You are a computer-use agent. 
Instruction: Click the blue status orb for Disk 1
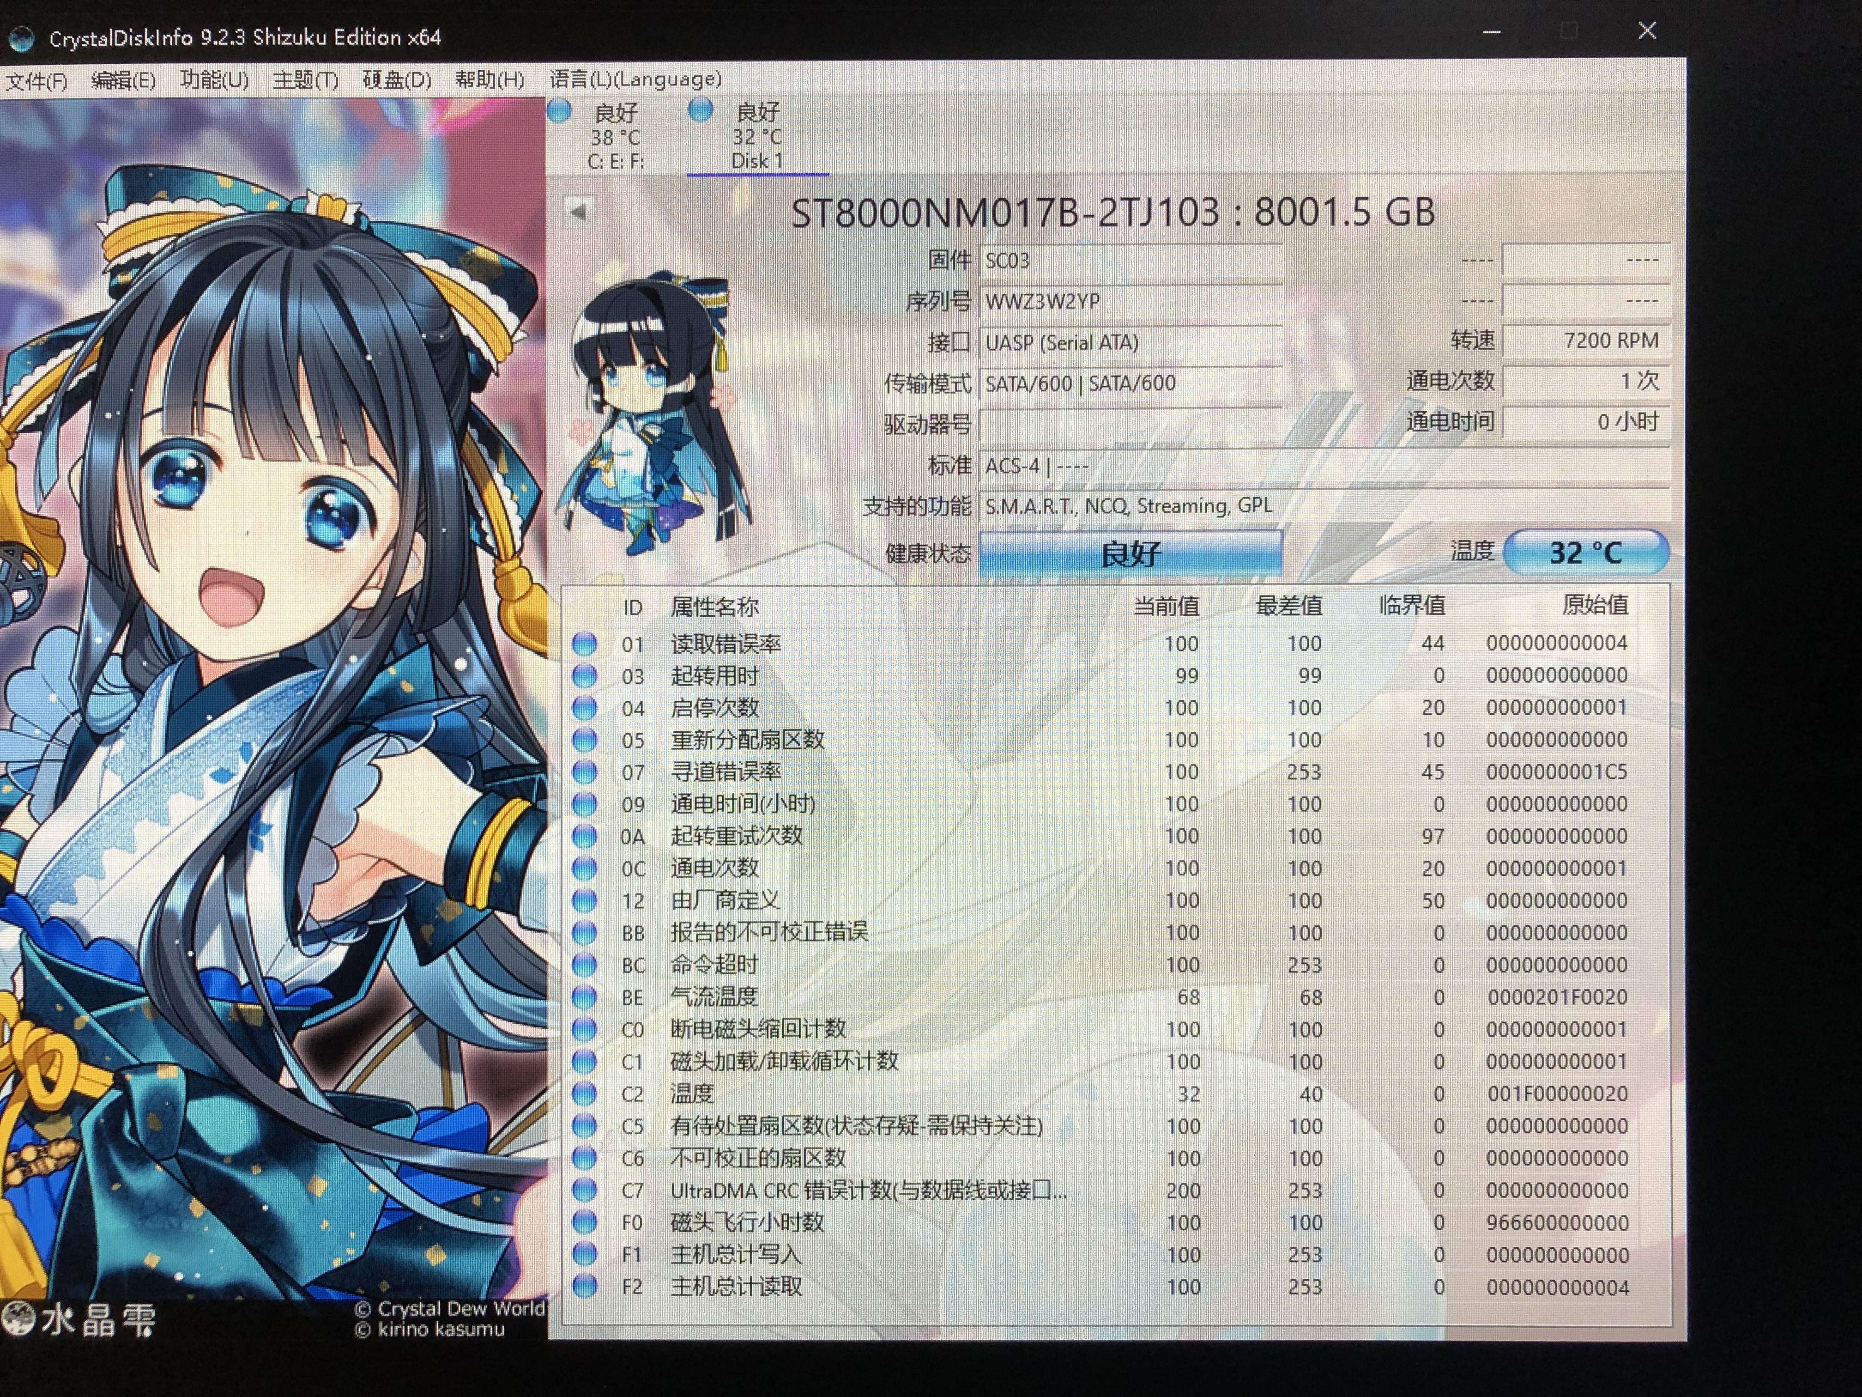point(701,110)
